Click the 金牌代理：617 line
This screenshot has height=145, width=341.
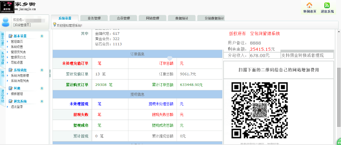click(x=108, y=34)
